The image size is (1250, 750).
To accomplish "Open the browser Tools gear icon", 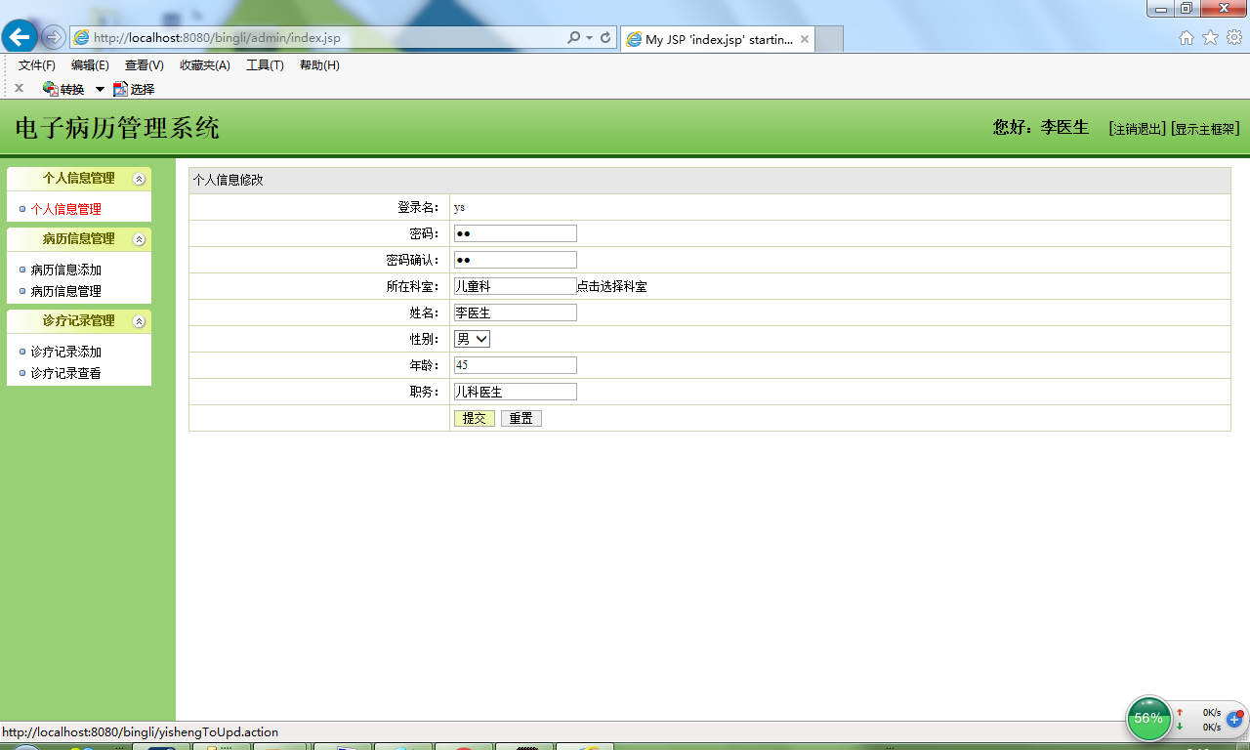I will [x=1234, y=37].
